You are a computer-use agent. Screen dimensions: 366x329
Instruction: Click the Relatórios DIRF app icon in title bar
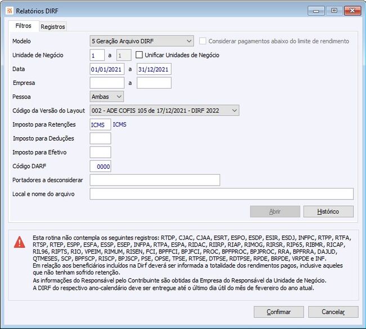click(10, 11)
